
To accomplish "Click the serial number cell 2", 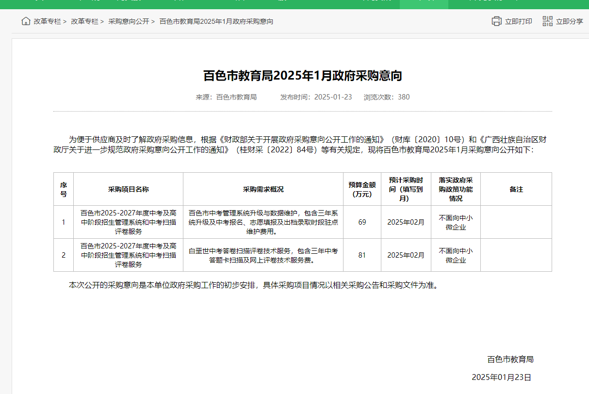I will pyautogui.click(x=64, y=255).
